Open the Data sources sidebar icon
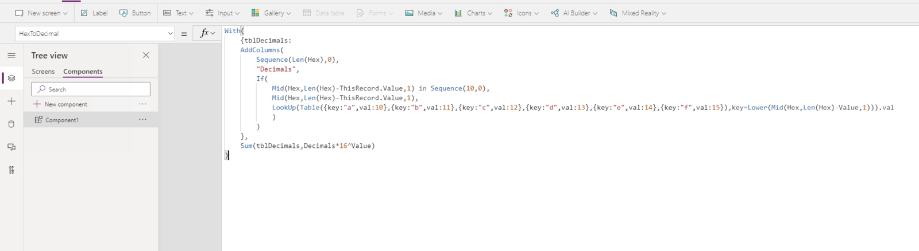 coord(11,124)
